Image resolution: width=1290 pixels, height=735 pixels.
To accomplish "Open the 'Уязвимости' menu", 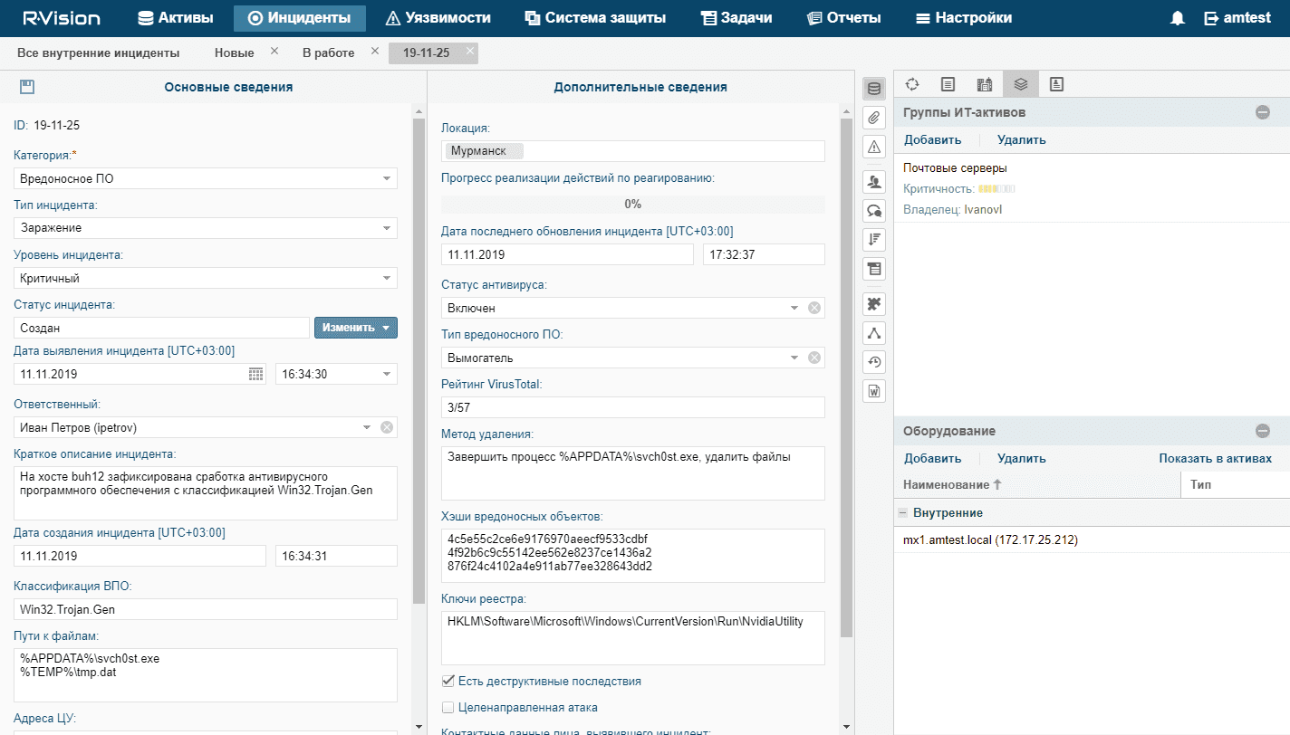I will (438, 18).
